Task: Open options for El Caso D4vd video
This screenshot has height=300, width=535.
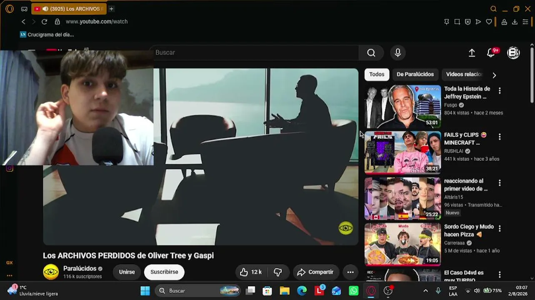Action: coord(500,275)
